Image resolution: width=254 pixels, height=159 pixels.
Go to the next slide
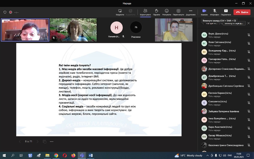(37, 142)
